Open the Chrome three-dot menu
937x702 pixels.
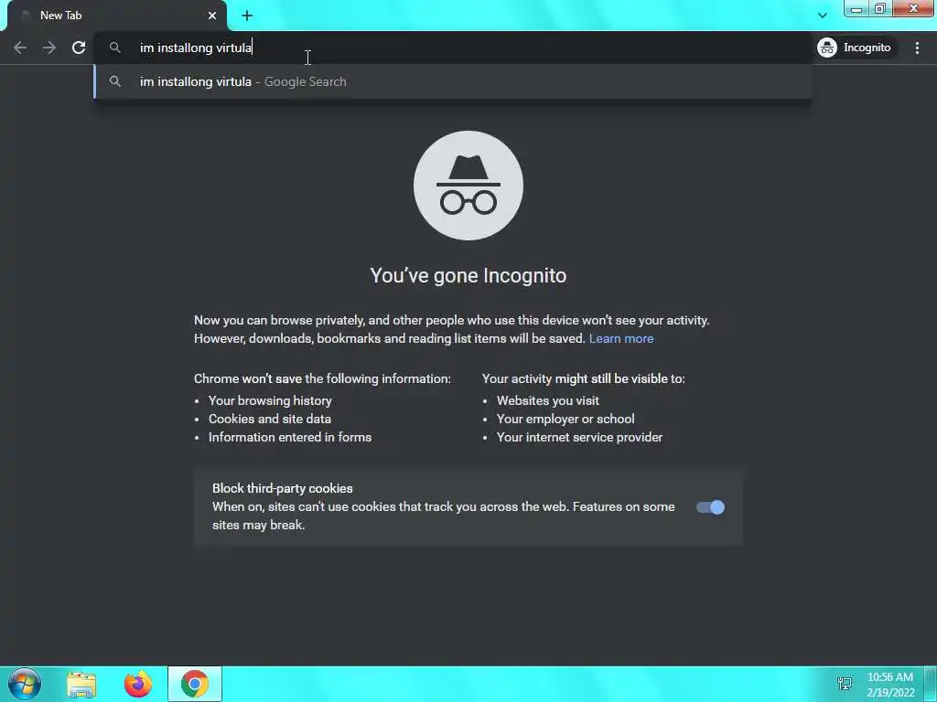click(x=917, y=48)
